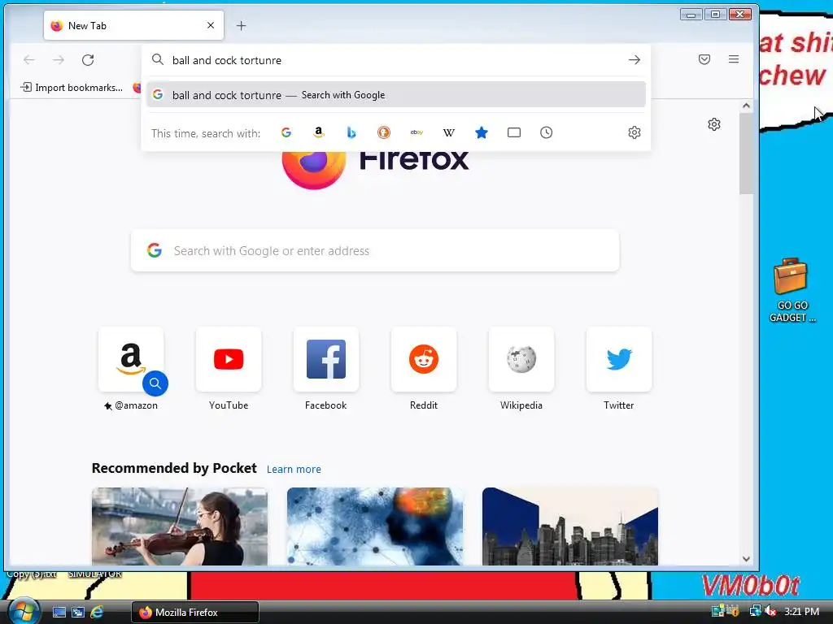Search this time with Bing

pos(351,132)
